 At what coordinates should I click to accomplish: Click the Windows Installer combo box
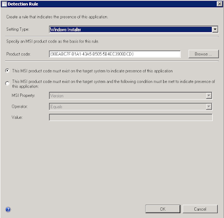click(134, 29)
